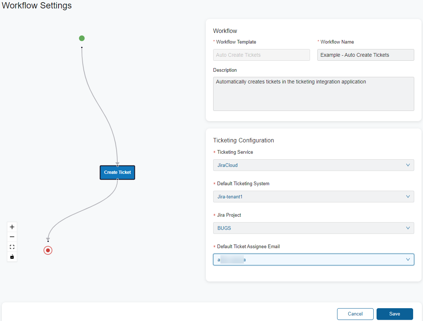Click the Create Ticket node's bottom connection handle
This screenshot has height=321, width=423.
pos(117,179)
